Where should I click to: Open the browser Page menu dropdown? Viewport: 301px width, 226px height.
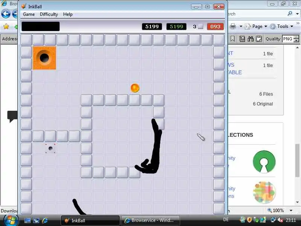(x=256, y=26)
